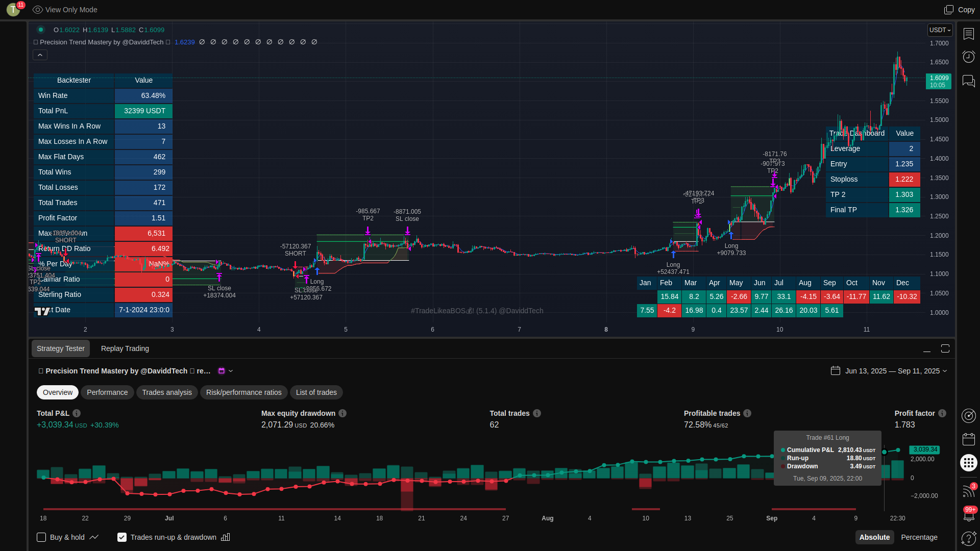This screenshot has width=980, height=551.
Task: Open the alerts clock icon
Action: click(968, 57)
